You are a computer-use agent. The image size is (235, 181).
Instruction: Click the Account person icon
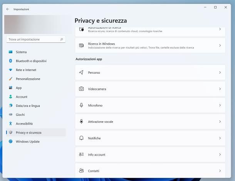coord(10,96)
